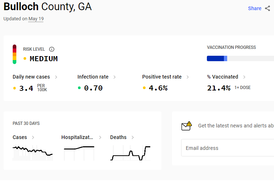Click the risk level thermometer graphic
This screenshot has width=274, height=181.
[x=15, y=54]
